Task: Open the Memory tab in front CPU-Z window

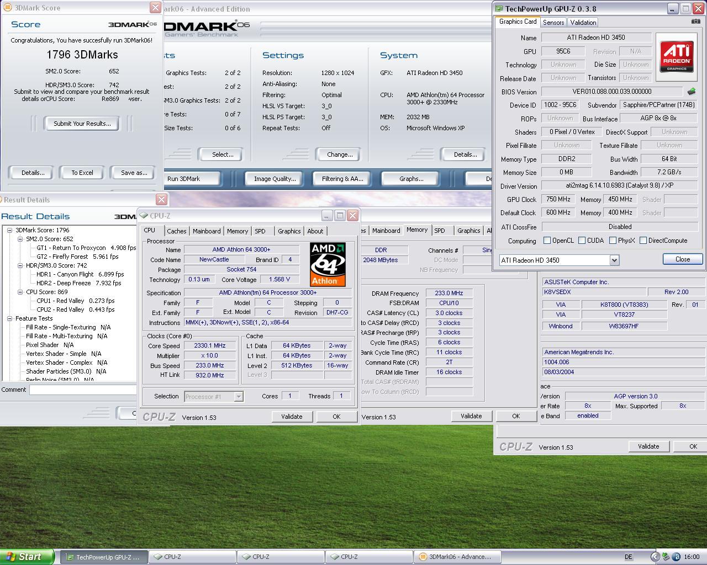Action: (238, 231)
